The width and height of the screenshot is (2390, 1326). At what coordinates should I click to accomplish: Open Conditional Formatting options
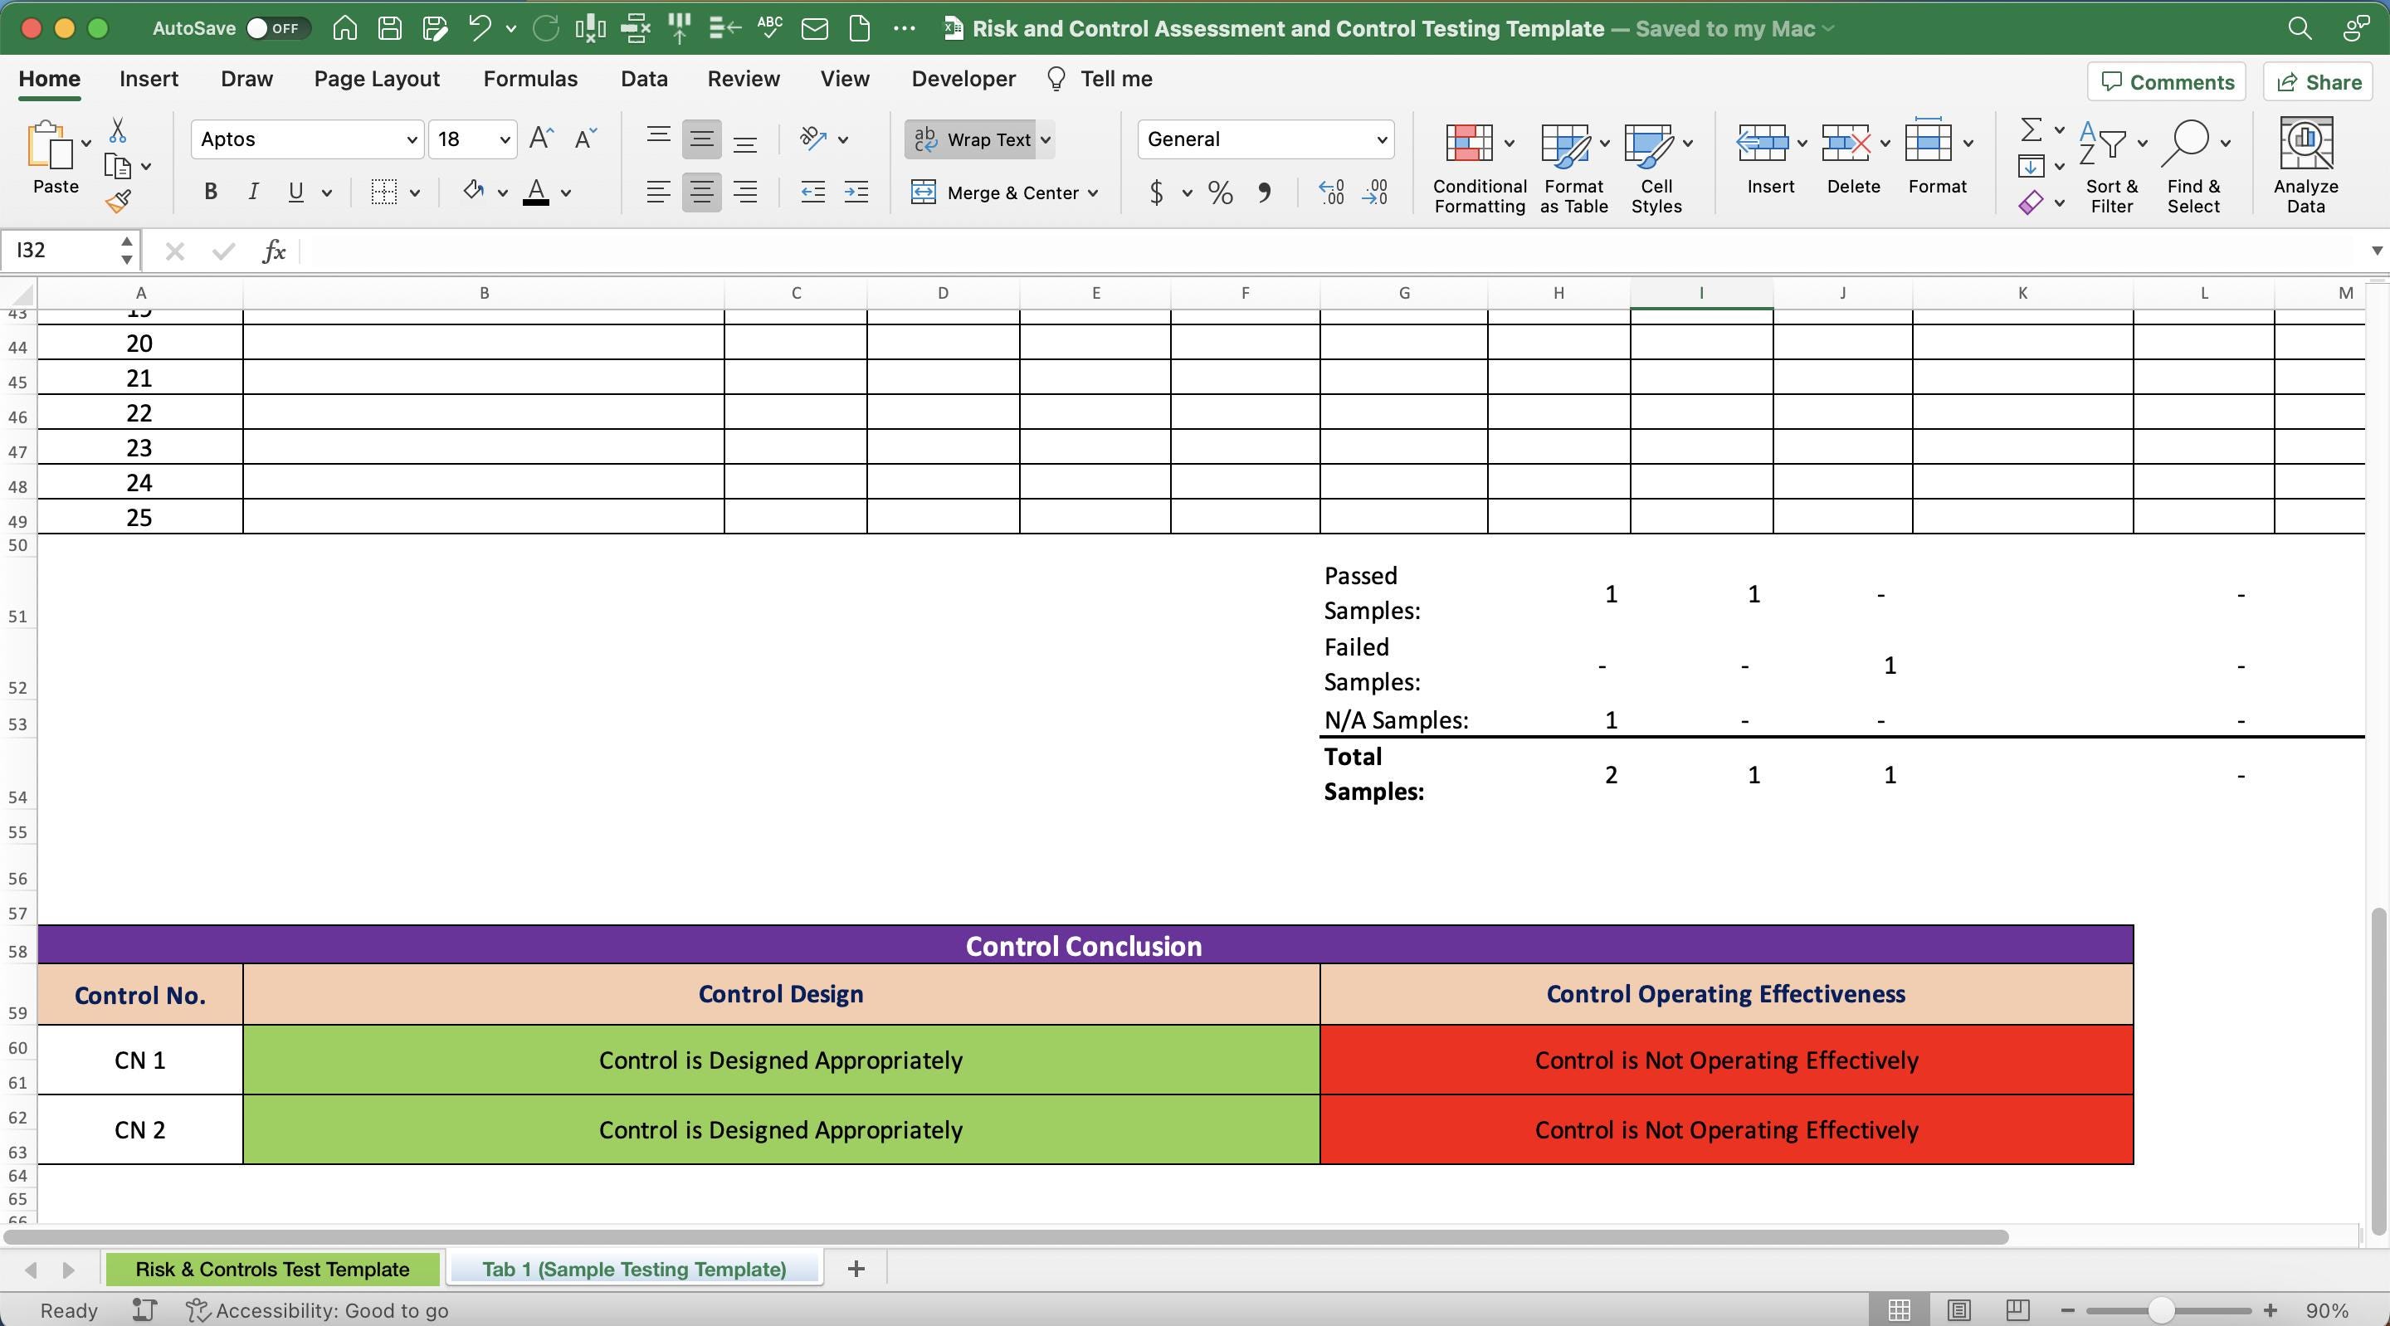[x=1477, y=167]
